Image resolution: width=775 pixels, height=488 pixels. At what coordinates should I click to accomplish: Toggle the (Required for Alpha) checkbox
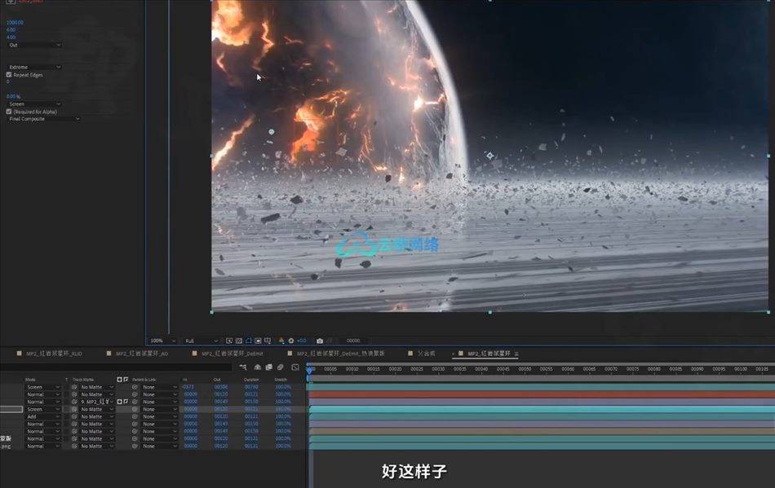point(9,112)
